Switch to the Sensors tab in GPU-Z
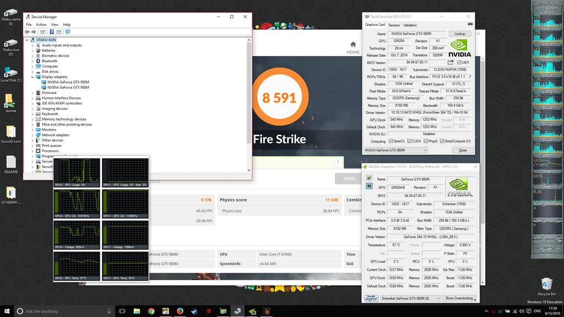The image size is (564, 317). 394,25
